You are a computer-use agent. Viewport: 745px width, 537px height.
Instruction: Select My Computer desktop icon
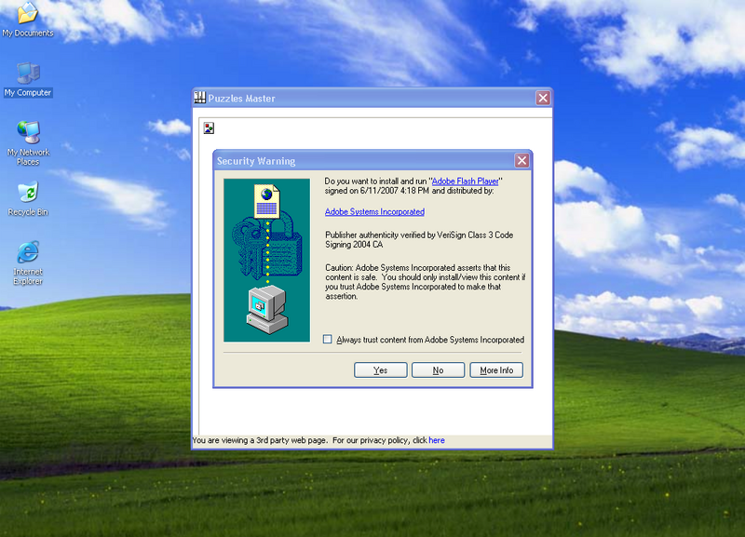[28, 79]
